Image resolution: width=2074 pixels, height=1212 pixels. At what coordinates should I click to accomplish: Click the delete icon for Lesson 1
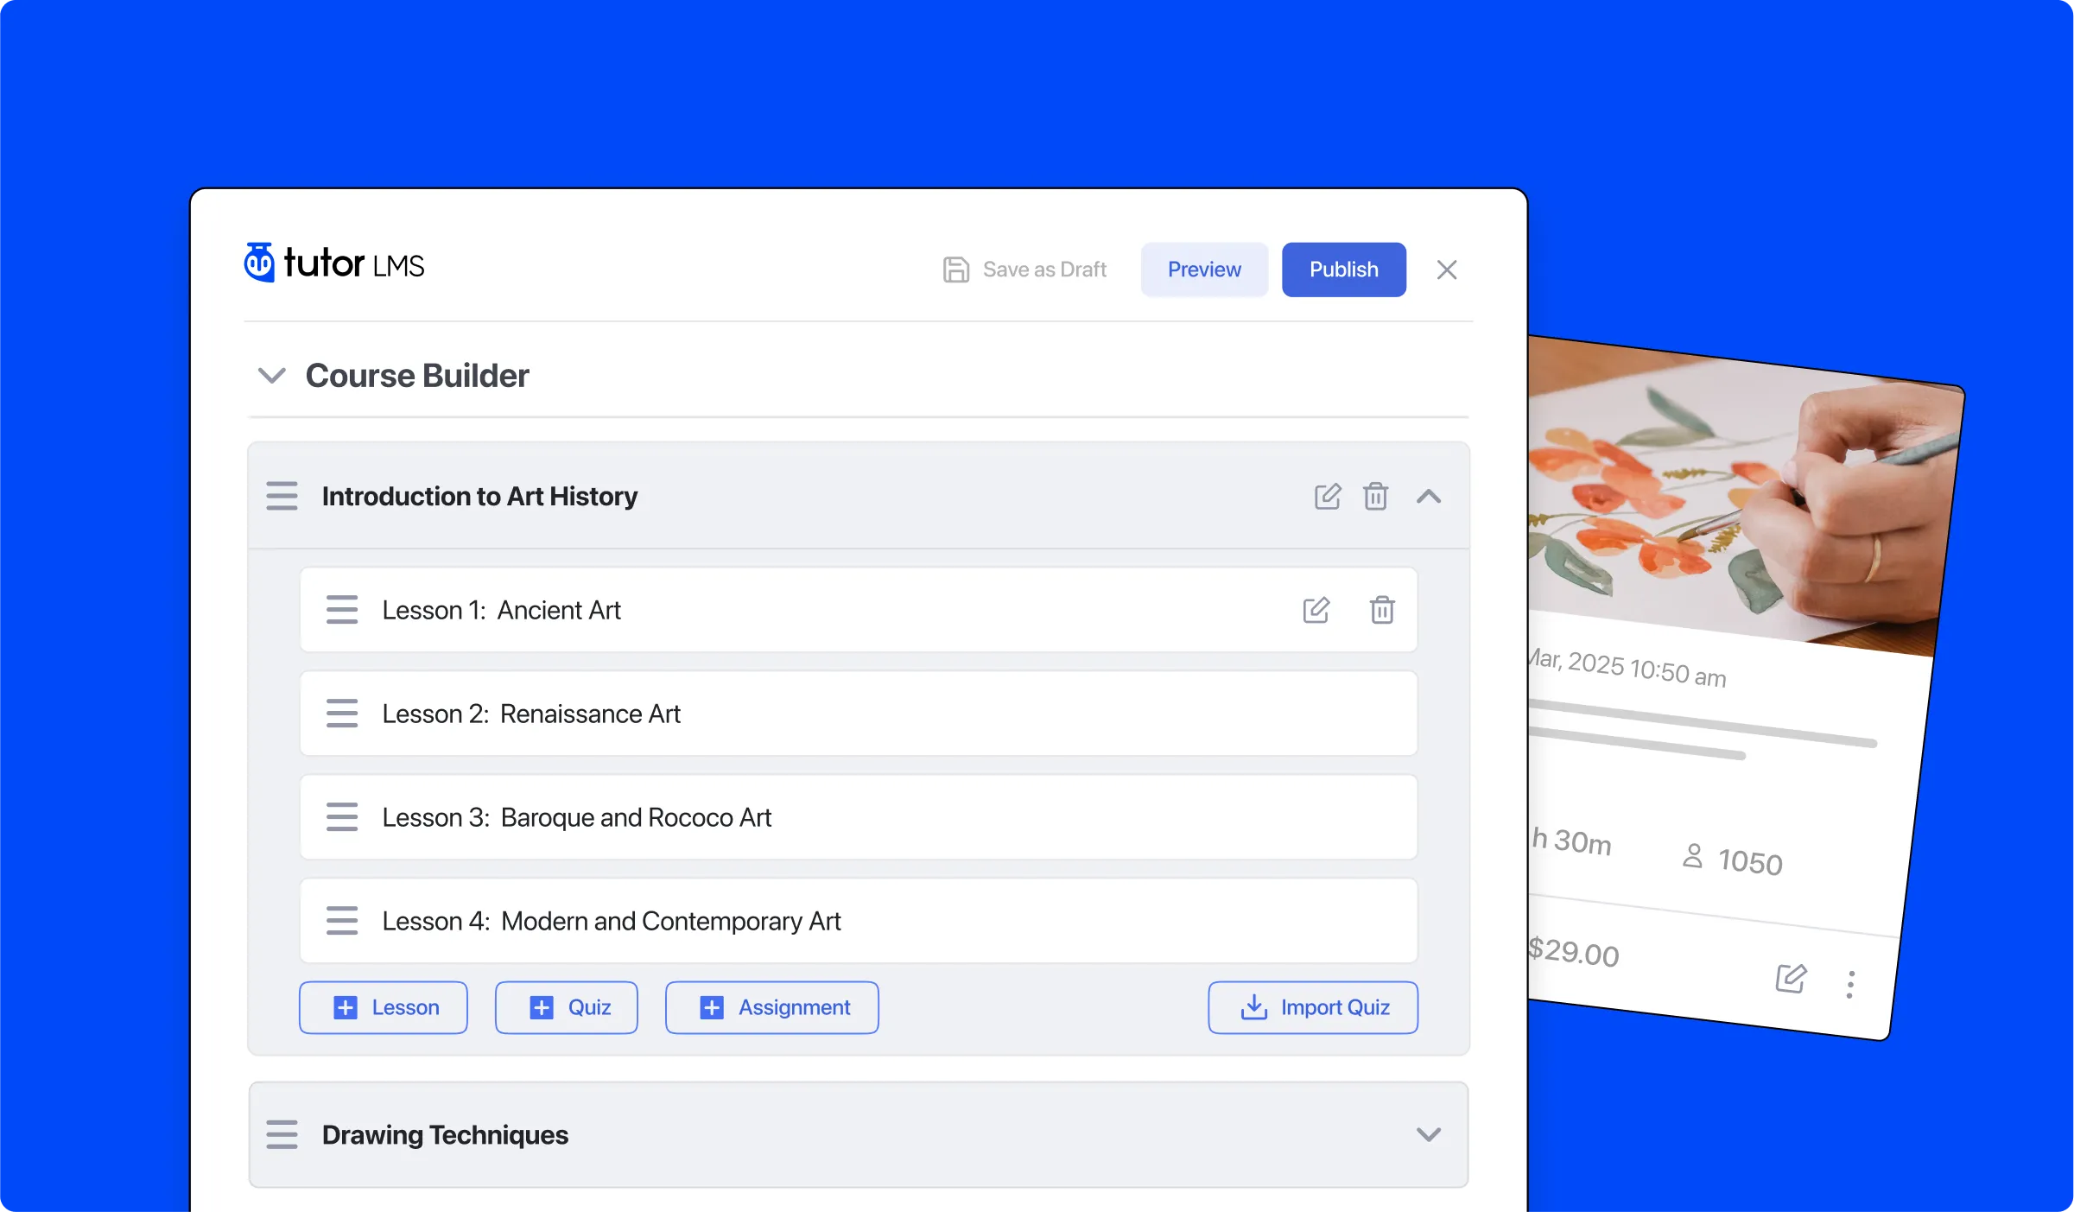tap(1382, 609)
